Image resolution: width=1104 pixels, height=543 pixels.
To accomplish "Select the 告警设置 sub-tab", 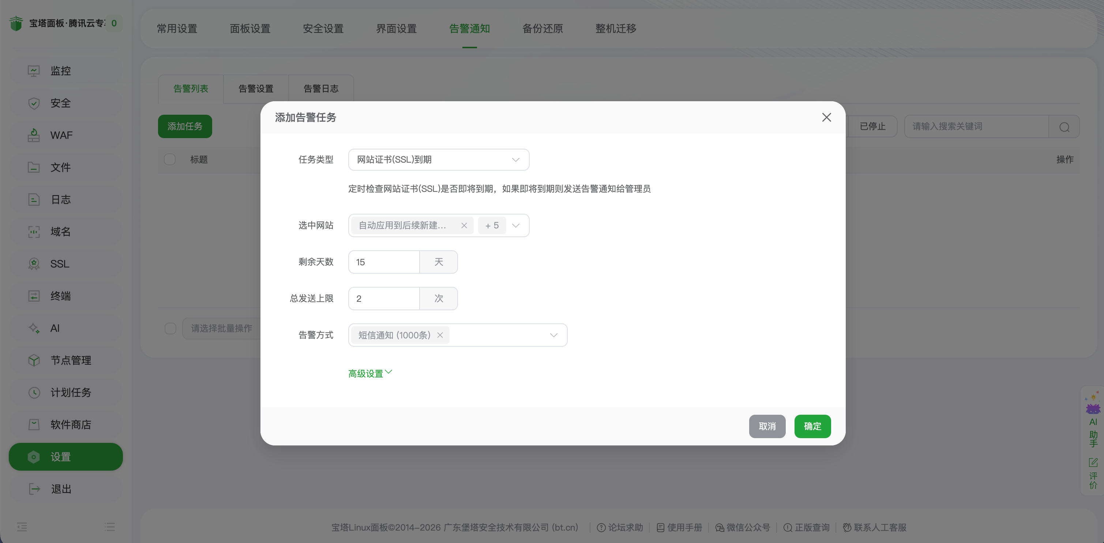I will [x=256, y=89].
